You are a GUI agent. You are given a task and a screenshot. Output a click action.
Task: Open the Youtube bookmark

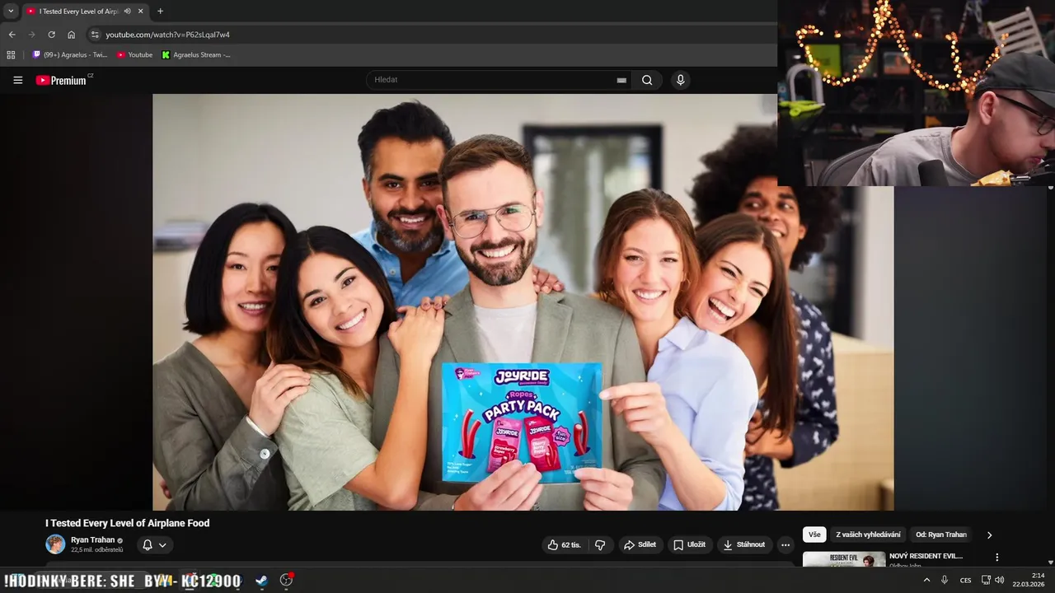134,55
